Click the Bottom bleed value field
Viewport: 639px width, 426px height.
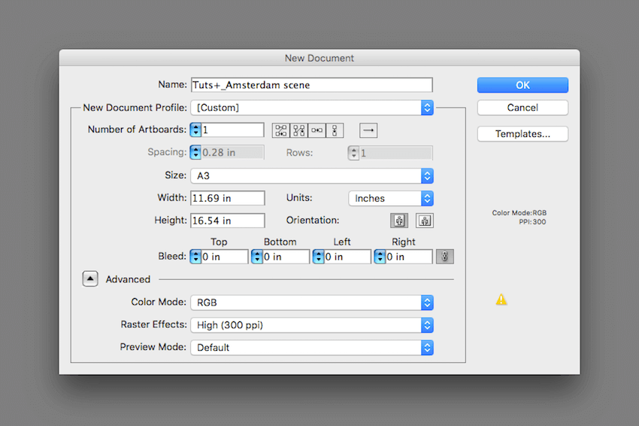pos(286,257)
